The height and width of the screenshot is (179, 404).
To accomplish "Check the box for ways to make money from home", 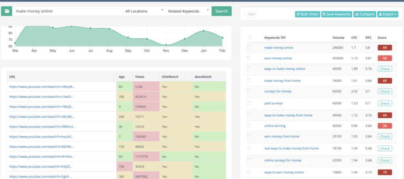I will [249, 115].
